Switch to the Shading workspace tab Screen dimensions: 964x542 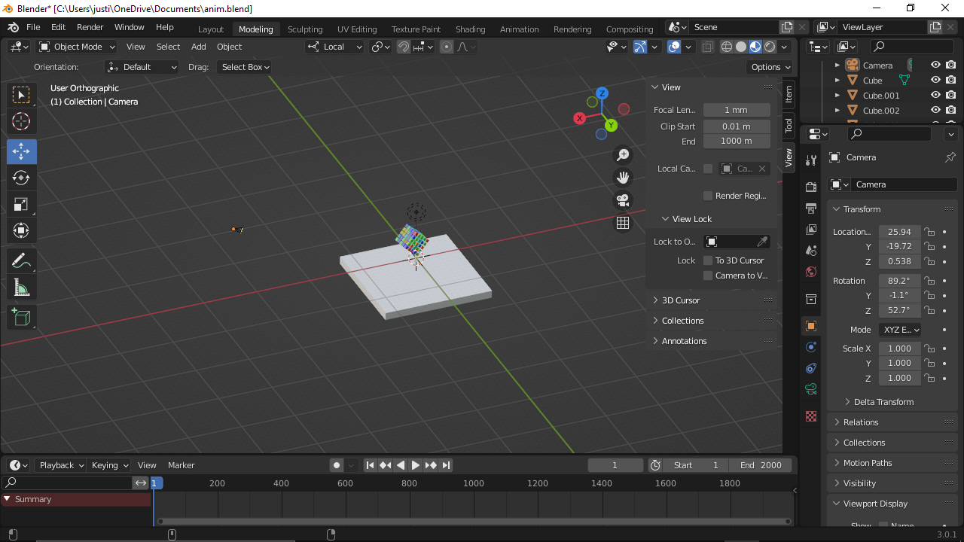click(470, 29)
